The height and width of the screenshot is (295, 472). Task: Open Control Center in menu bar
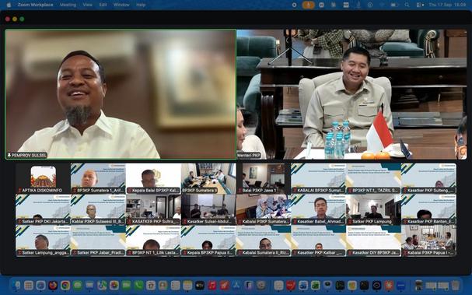coord(420,5)
